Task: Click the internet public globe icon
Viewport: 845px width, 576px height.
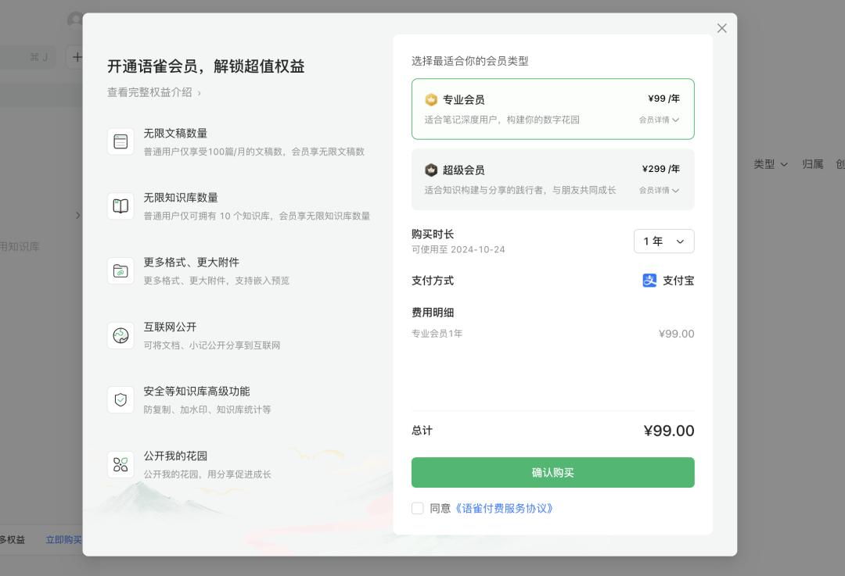Action: tap(120, 335)
